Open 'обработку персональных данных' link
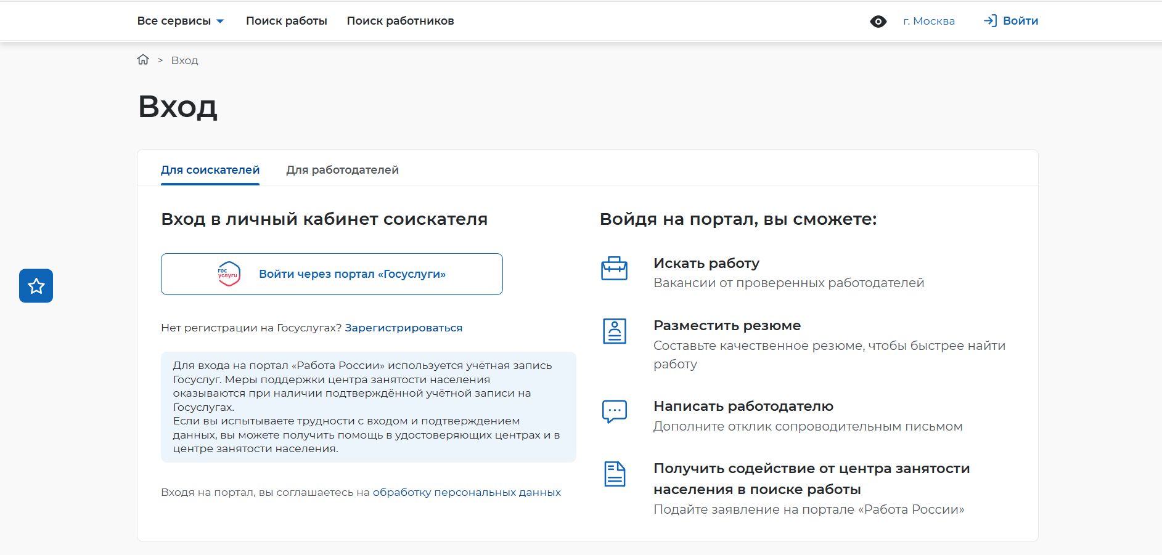Screen dimensions: 1162x555 coord(467,492)
